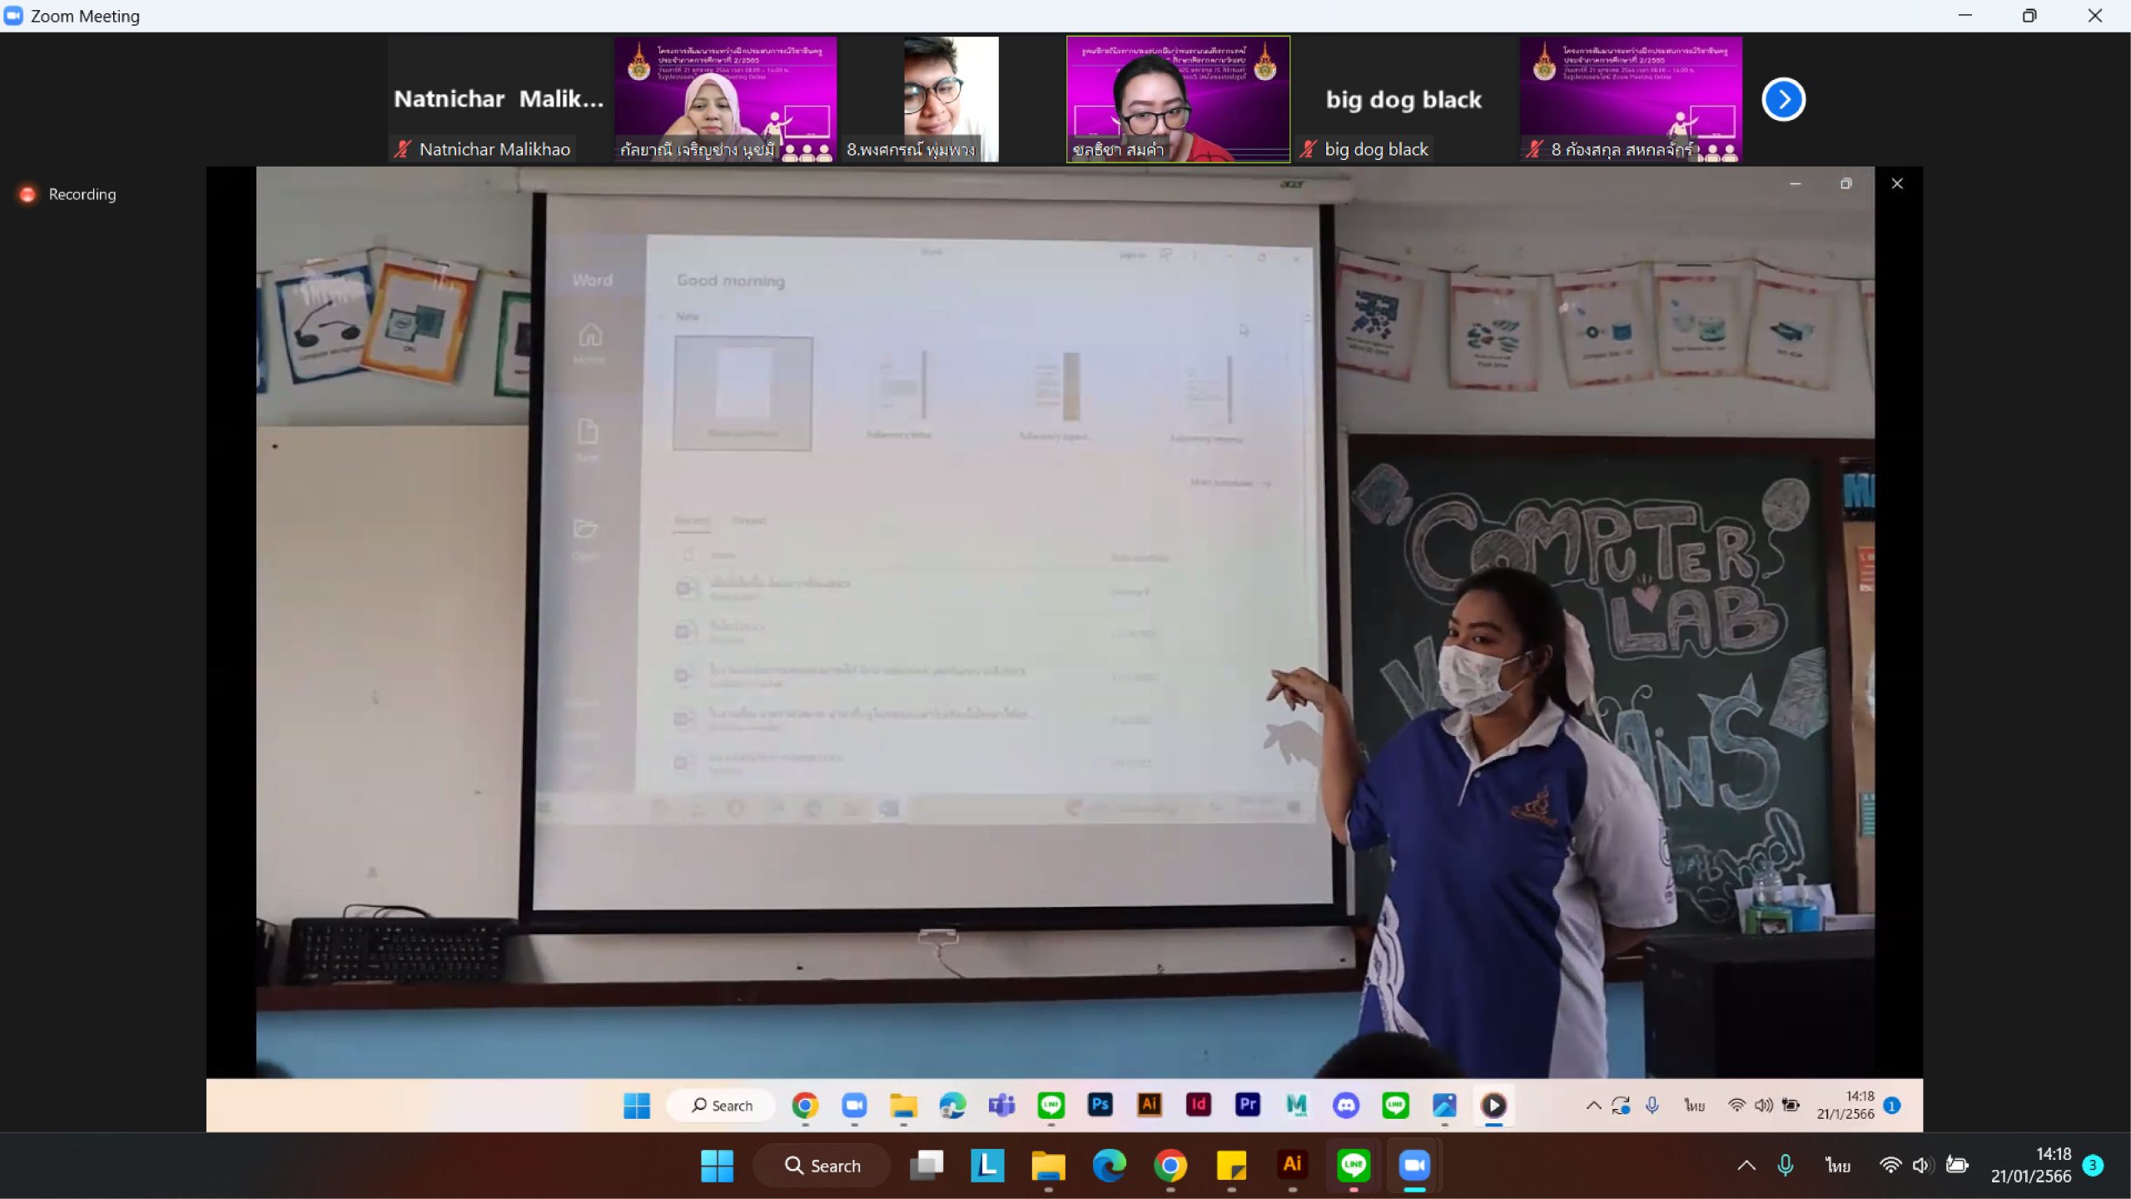Image resolution: width=2131 pixels, height=1199 pixels.
Task: Expand tray chevron in shared screen taskbar
Action: [1593, 1106]
